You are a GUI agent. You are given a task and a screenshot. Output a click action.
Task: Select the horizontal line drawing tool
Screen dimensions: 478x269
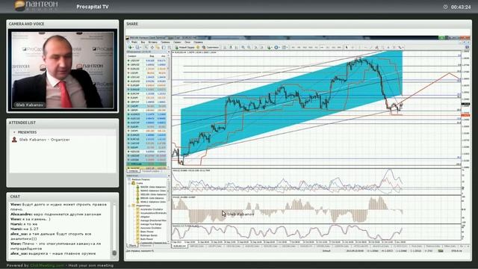pos(365,47)
